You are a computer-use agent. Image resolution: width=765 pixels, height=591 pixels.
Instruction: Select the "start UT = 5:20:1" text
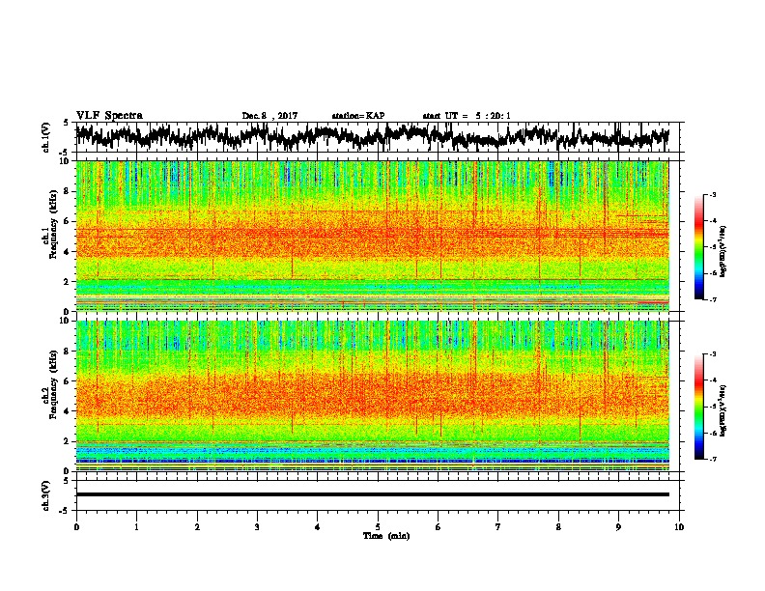[467, 116]
